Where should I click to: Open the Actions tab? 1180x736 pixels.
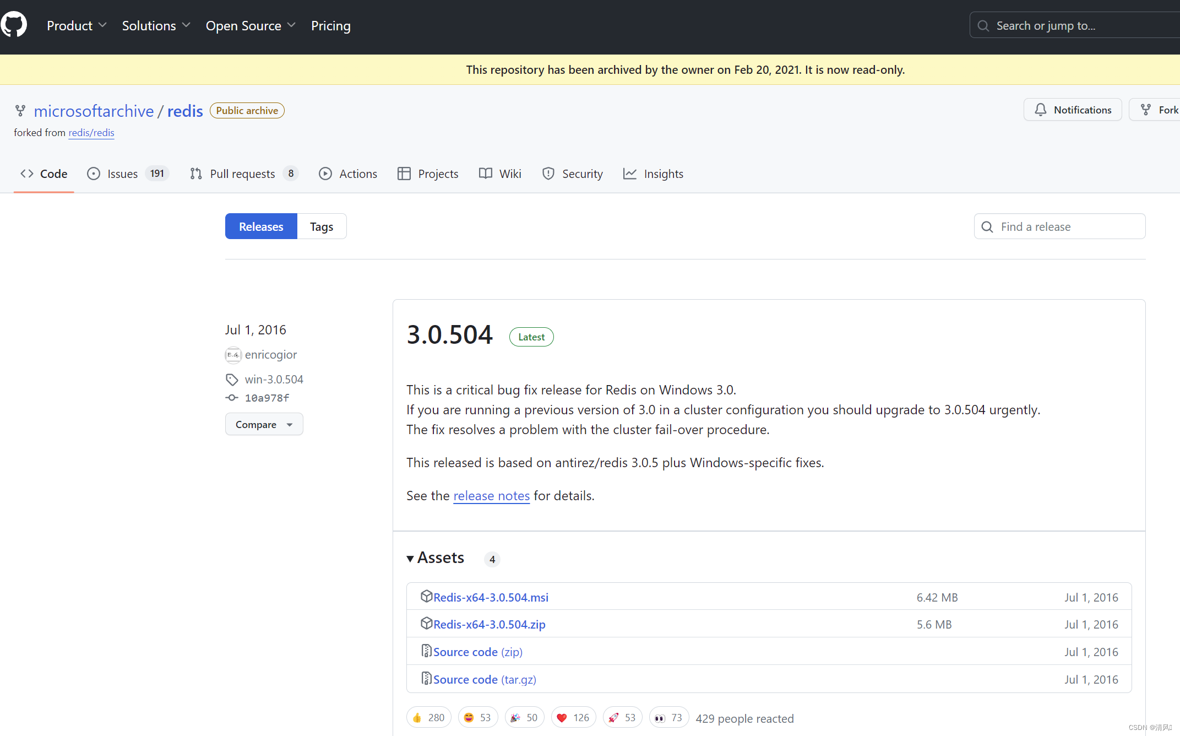click(x=348, y=174)
